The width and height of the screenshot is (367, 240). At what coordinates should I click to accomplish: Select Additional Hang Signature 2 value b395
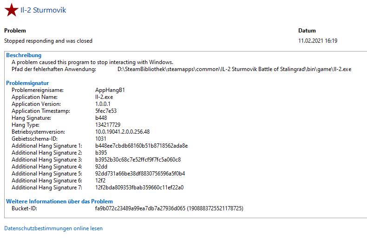101,153
